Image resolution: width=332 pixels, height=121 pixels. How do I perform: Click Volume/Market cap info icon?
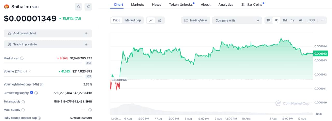pos(42,84)
